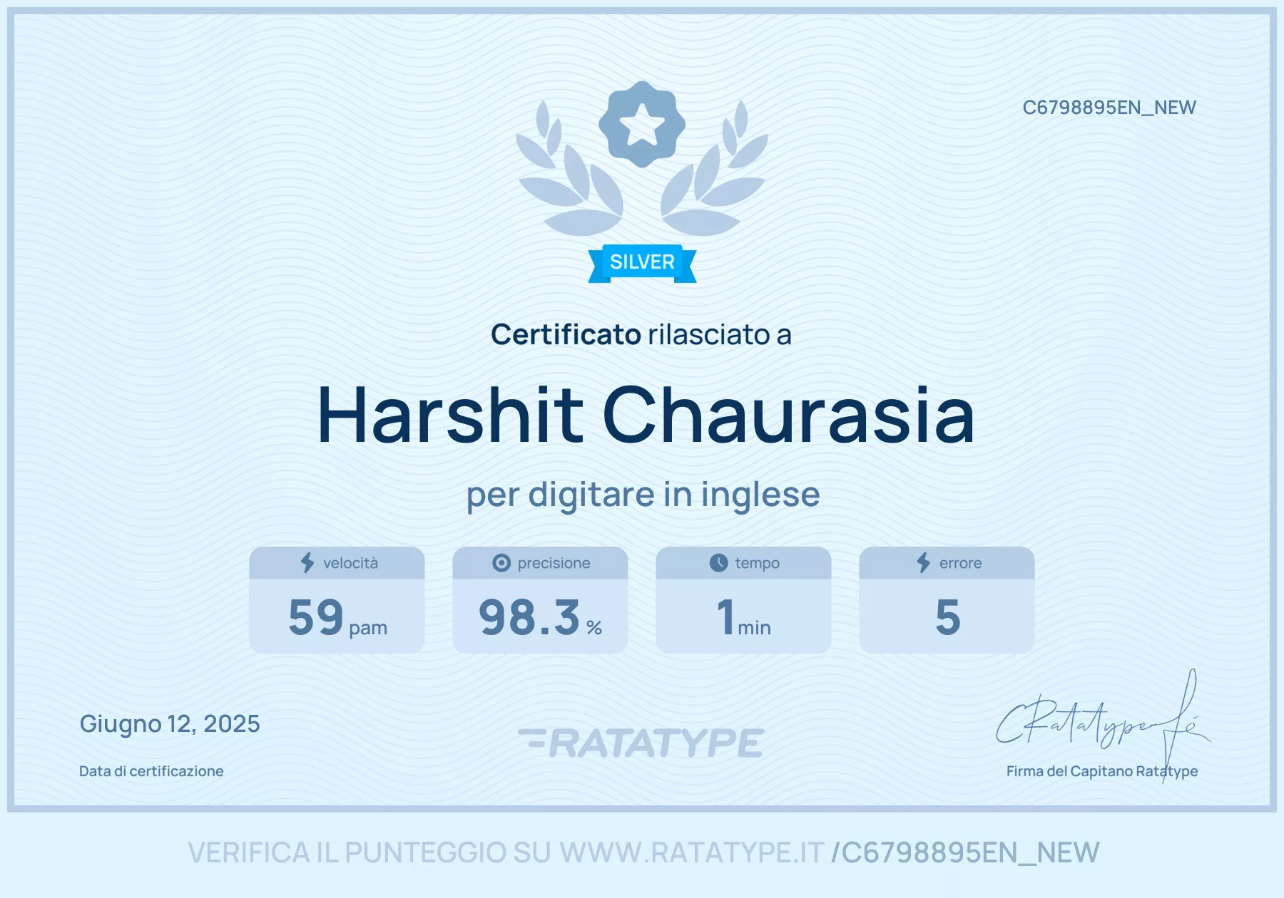
Task: Click the "Data di certificazione" caption
Action: pyautogui.click(x=151, y=771)
